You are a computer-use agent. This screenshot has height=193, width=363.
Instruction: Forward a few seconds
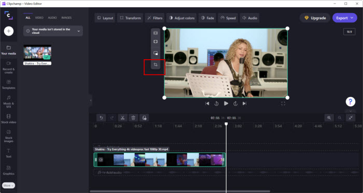pos(235,104)
